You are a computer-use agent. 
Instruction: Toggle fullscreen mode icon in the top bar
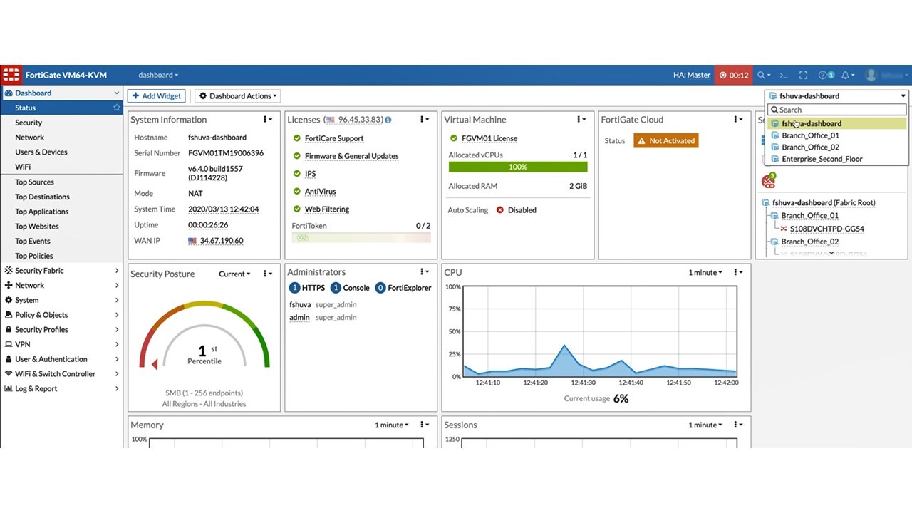tap(803, 75)
